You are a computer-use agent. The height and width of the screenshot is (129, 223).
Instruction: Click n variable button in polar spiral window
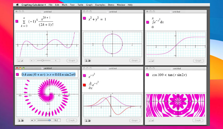point(32,120)
